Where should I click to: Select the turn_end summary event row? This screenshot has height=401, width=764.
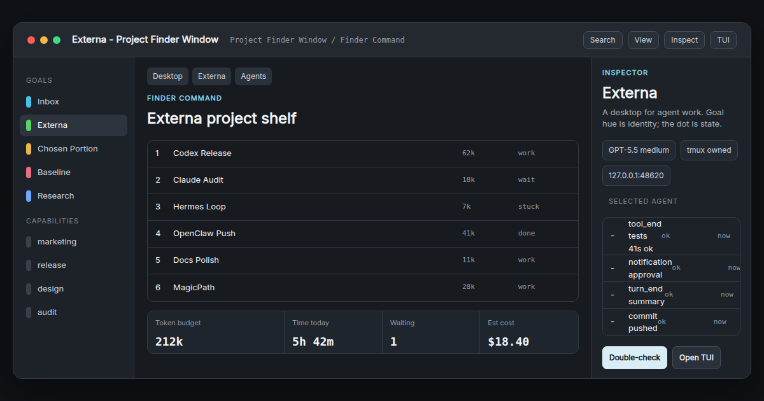(671, 295)
